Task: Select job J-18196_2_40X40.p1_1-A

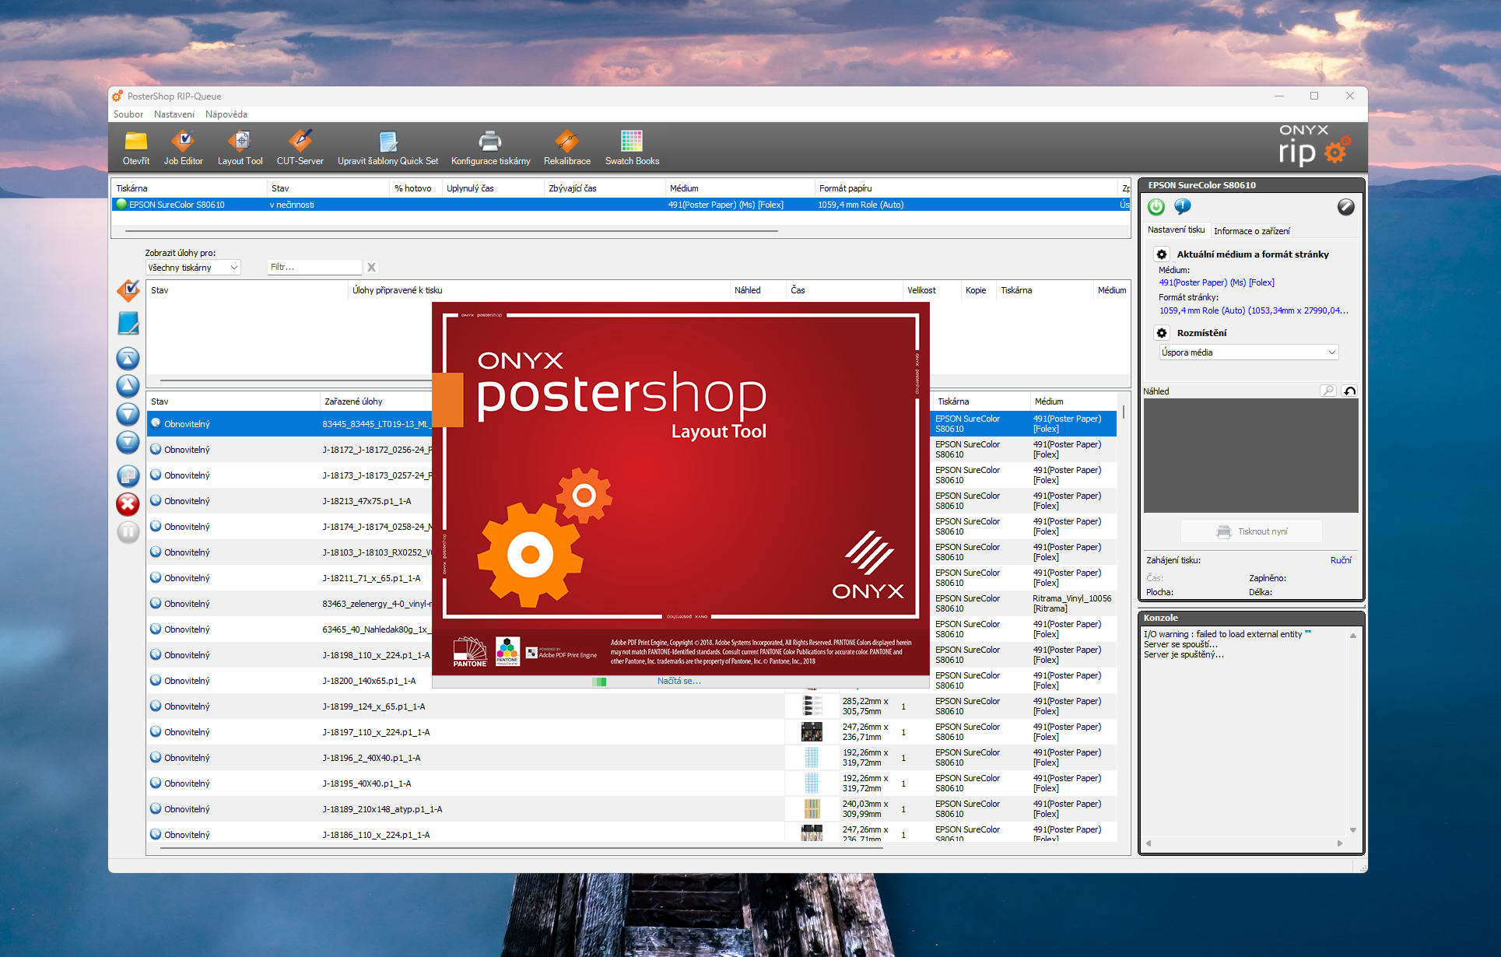Action: coord(632,758)
